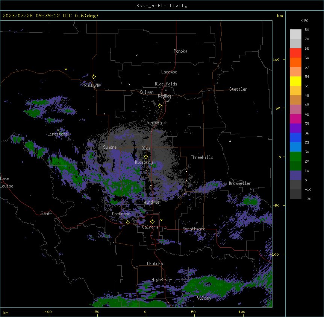Click the yellow marker near RockyMH

click(x=94, y=77)
